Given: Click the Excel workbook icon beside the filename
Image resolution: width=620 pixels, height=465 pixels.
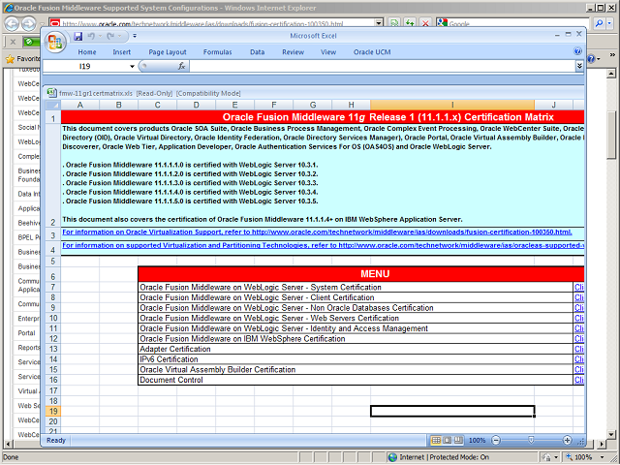Looking at the screenshot, I should click(x=52, y=93).
